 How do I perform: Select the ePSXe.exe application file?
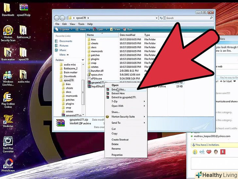pyautogui.click(x=94, y=79)
